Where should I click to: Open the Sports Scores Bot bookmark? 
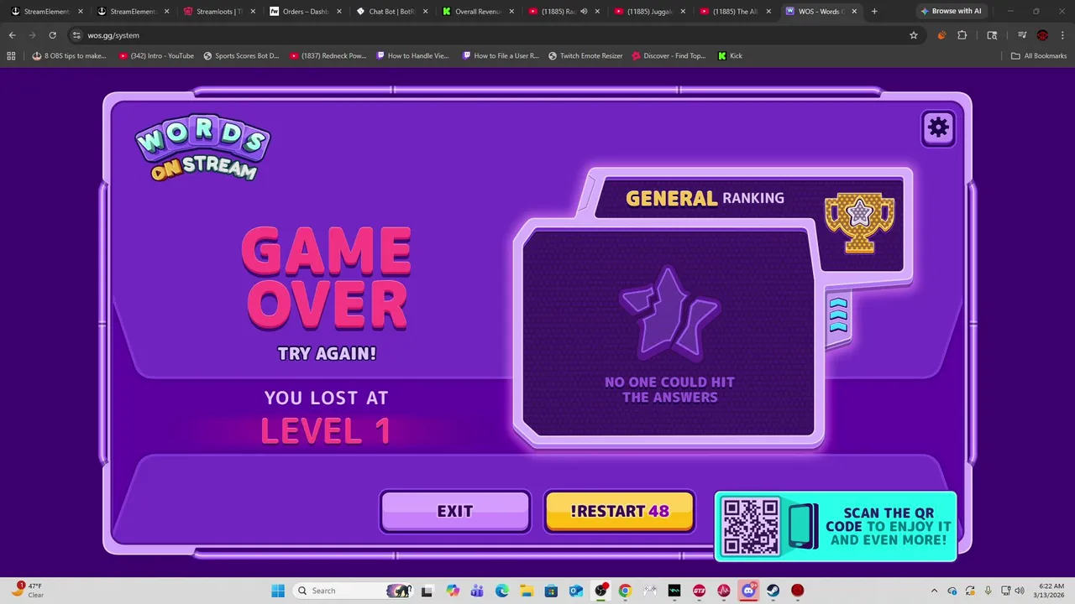(241, 56)
